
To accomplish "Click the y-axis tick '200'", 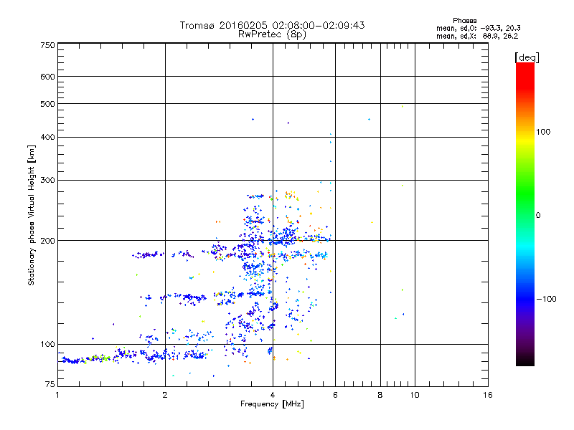I will 47,241.
